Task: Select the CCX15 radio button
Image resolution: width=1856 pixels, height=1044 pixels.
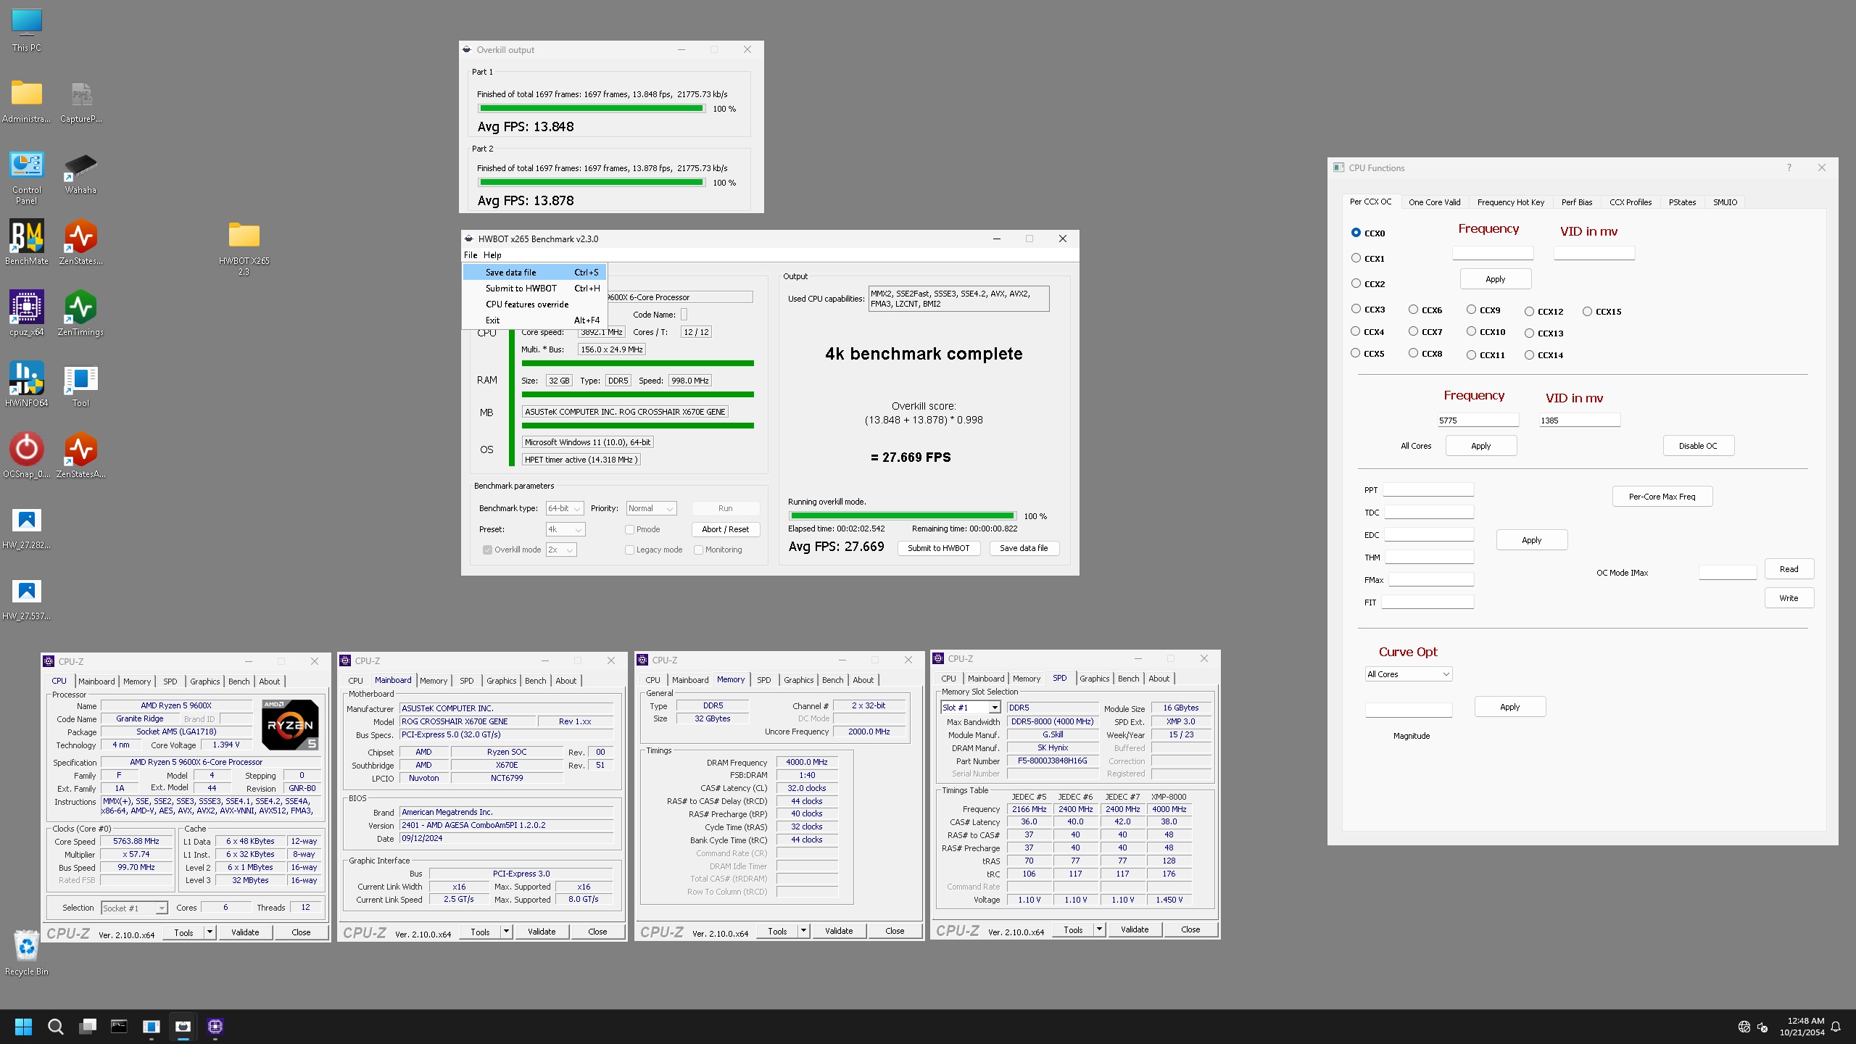Action: click(x=1587, y=311)
